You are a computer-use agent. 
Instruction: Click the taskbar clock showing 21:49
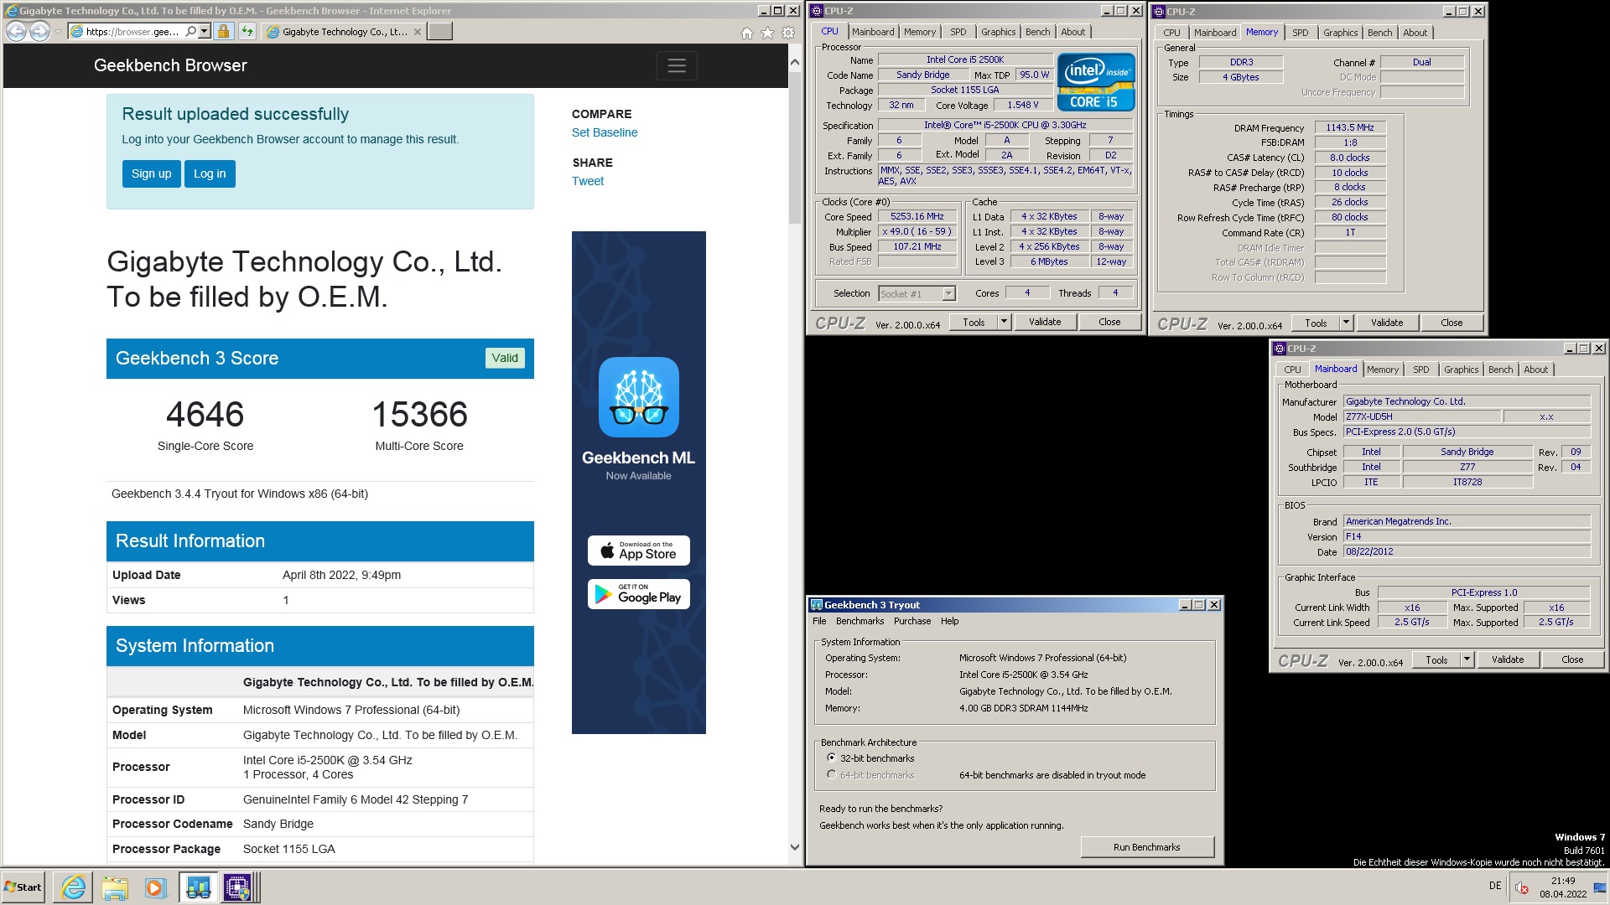tap(1563, 887)
